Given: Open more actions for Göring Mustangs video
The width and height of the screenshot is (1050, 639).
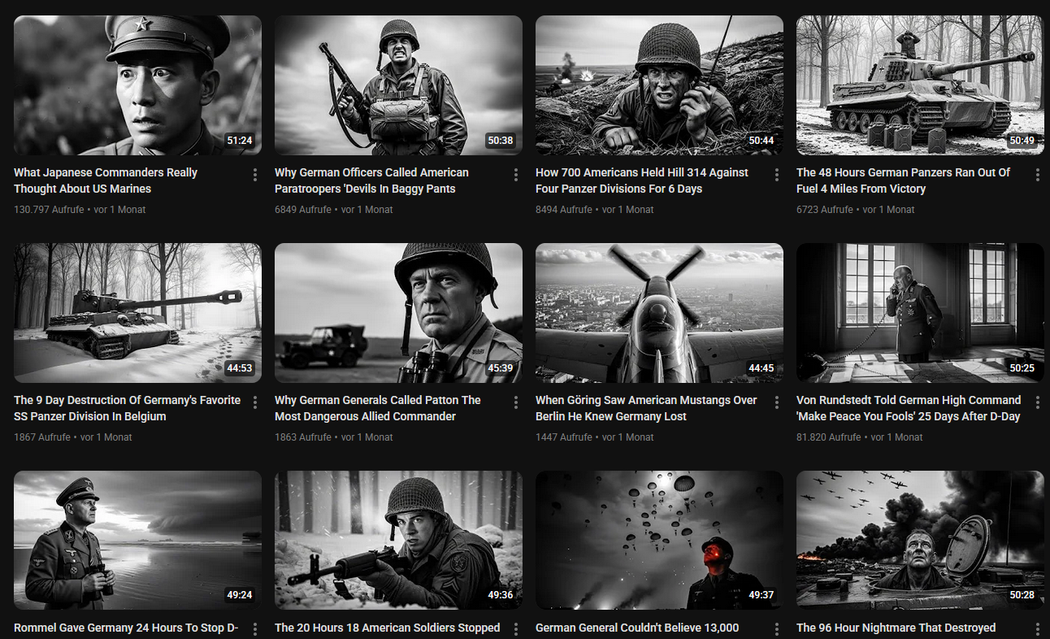Looking at the screenshot, I should 777,402.
